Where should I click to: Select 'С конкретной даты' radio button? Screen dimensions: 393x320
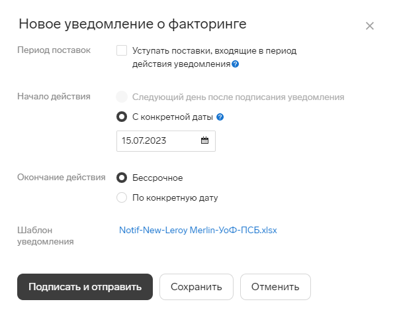coord(122,117)
